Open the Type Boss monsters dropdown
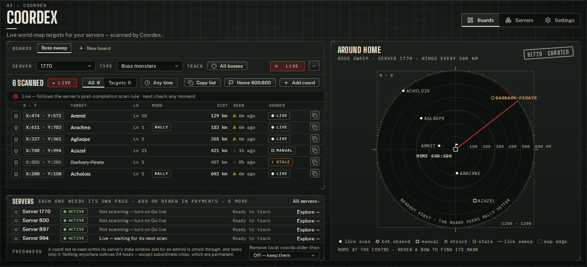 (150, 66)
